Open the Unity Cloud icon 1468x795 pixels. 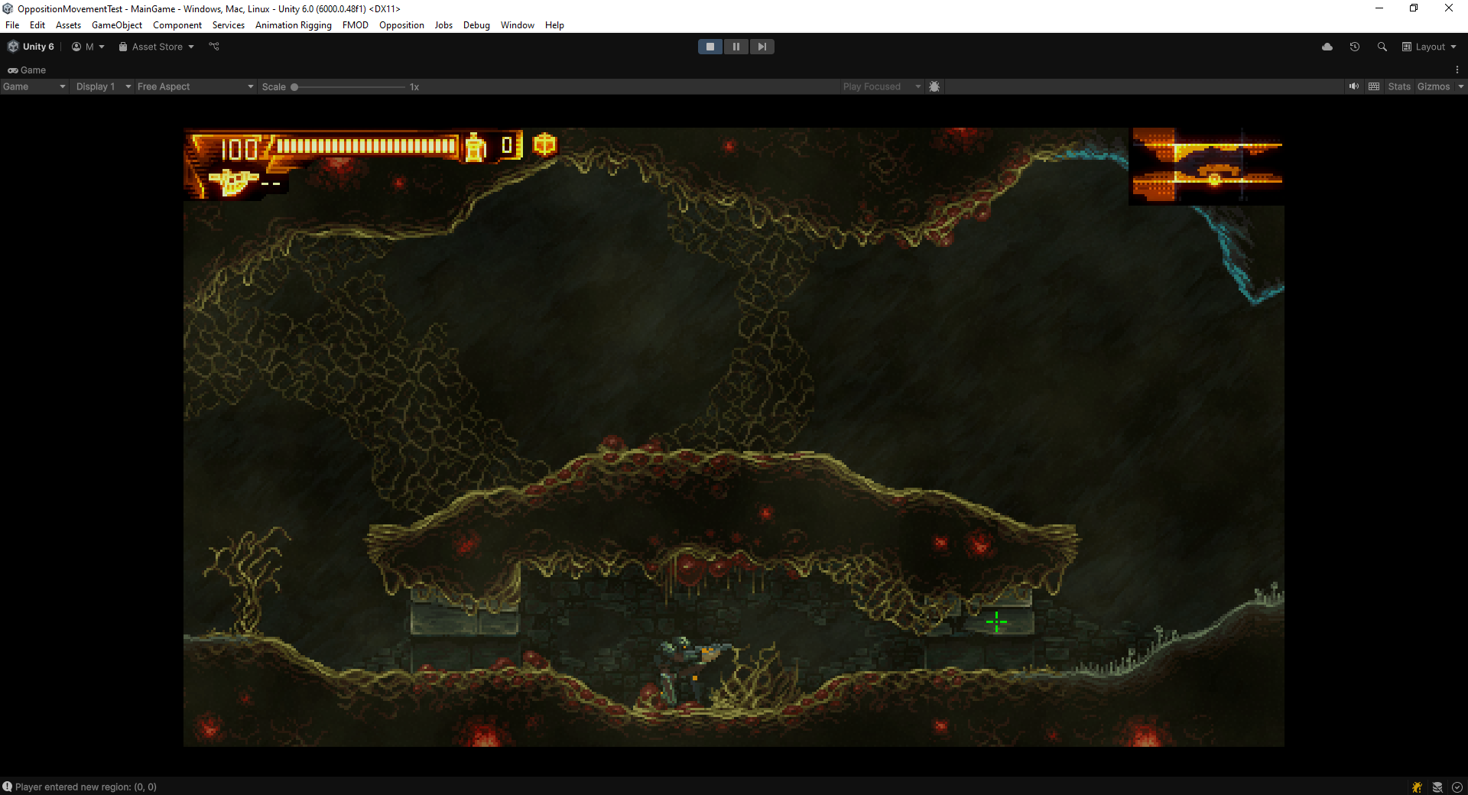pos(1327,47)
